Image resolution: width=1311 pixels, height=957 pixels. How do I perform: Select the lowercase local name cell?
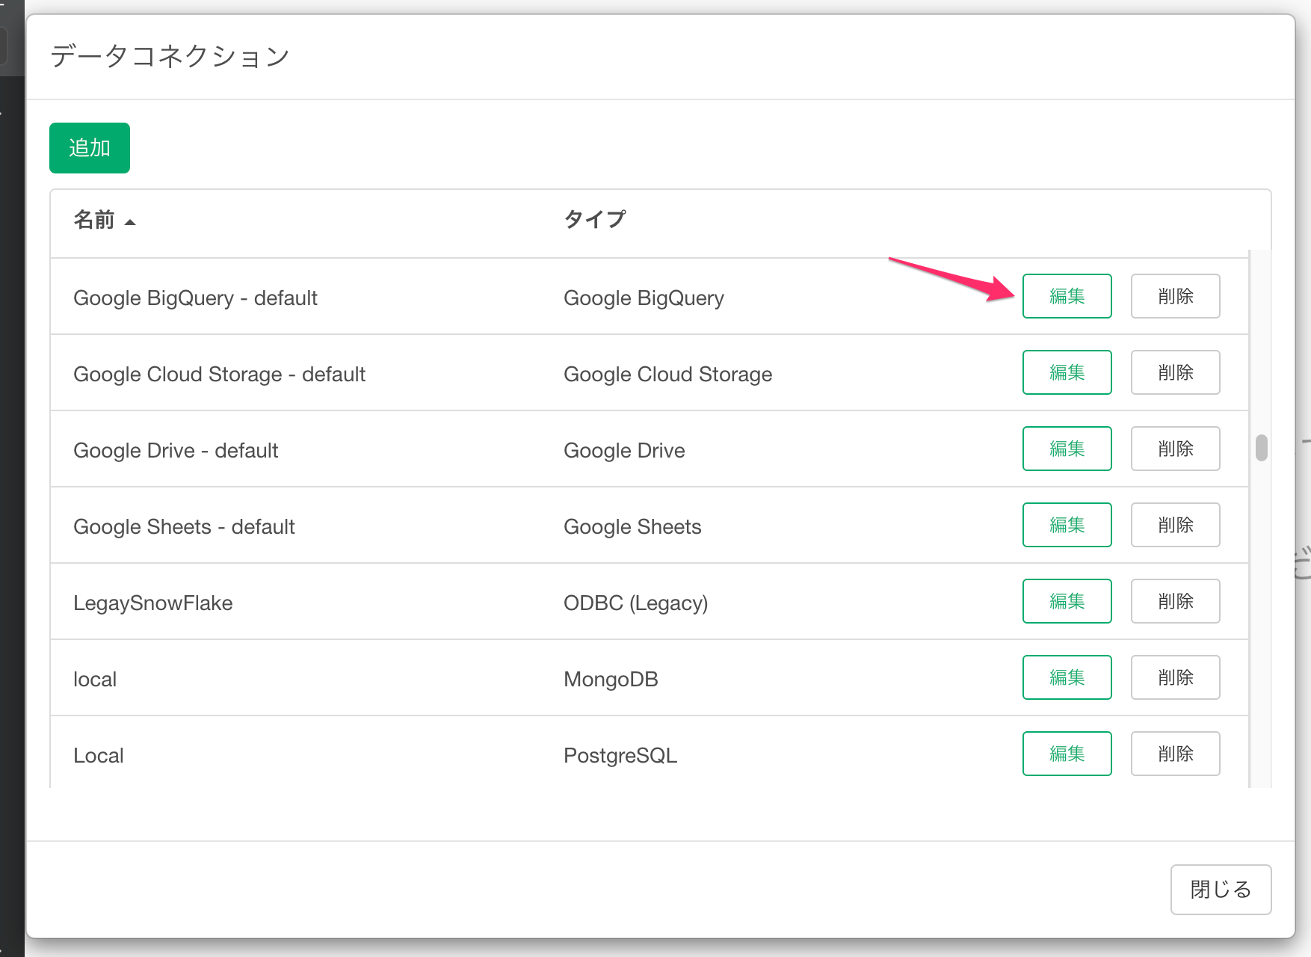coord(95,680)
